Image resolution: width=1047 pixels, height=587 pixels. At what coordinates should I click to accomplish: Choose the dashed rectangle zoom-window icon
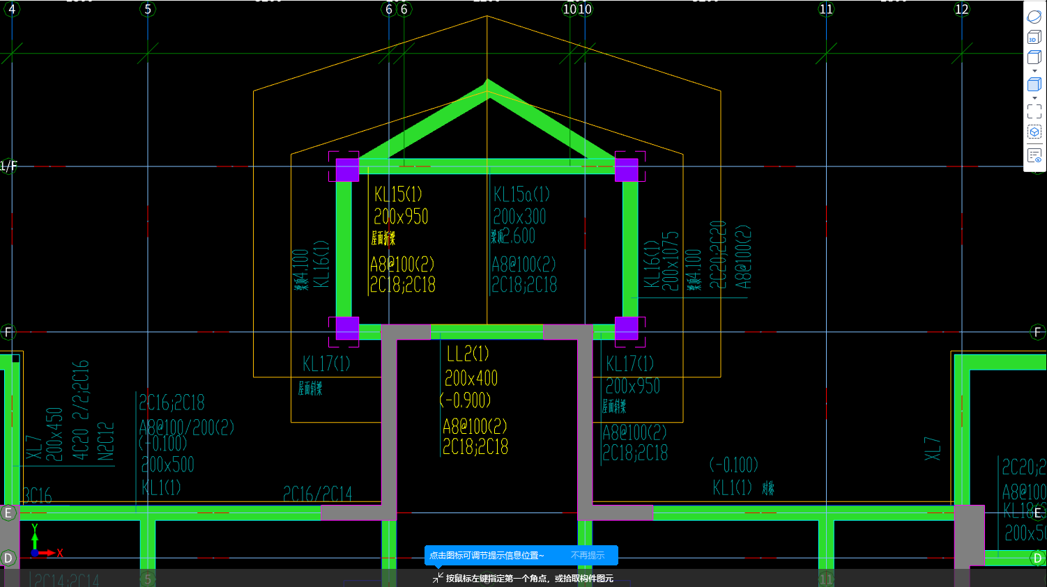coord(1034,111)
